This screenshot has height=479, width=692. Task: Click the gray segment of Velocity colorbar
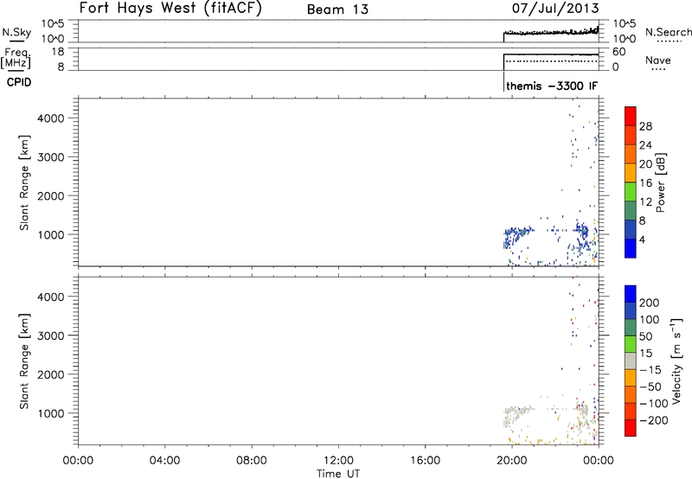point(631,361)
